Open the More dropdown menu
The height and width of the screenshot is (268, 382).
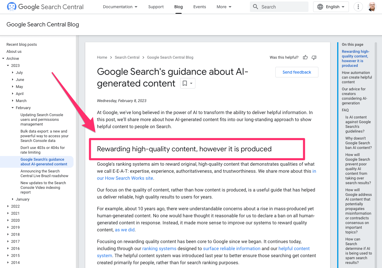[224, 7]
